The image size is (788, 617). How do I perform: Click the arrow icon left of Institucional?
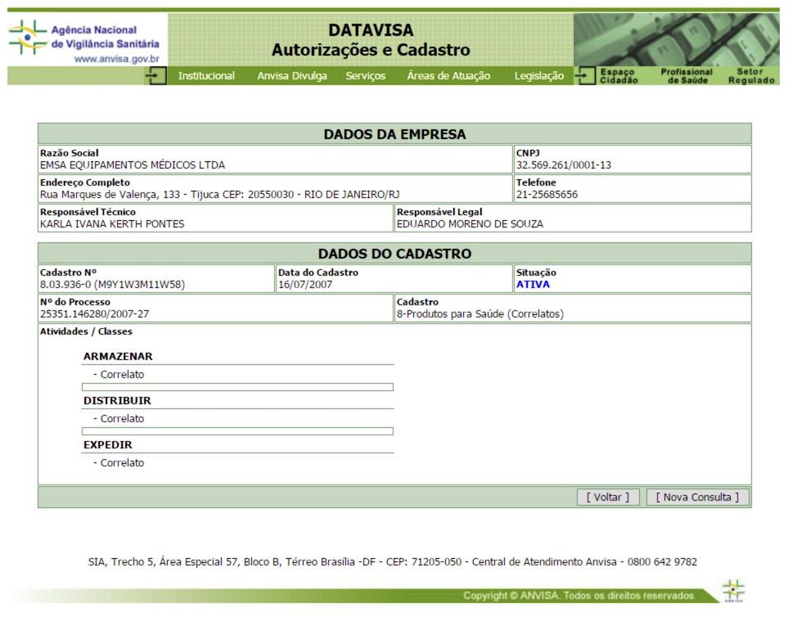pyautogui.click(x=155, y=76)
